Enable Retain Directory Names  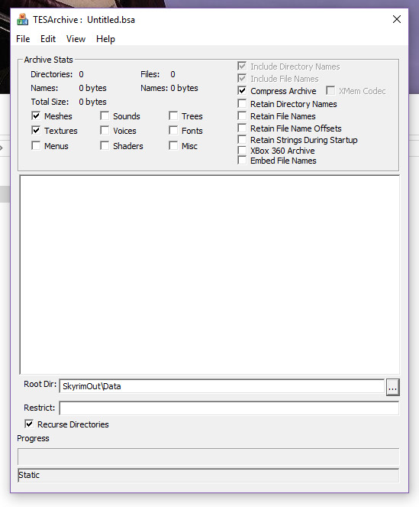tap(242, 103)
